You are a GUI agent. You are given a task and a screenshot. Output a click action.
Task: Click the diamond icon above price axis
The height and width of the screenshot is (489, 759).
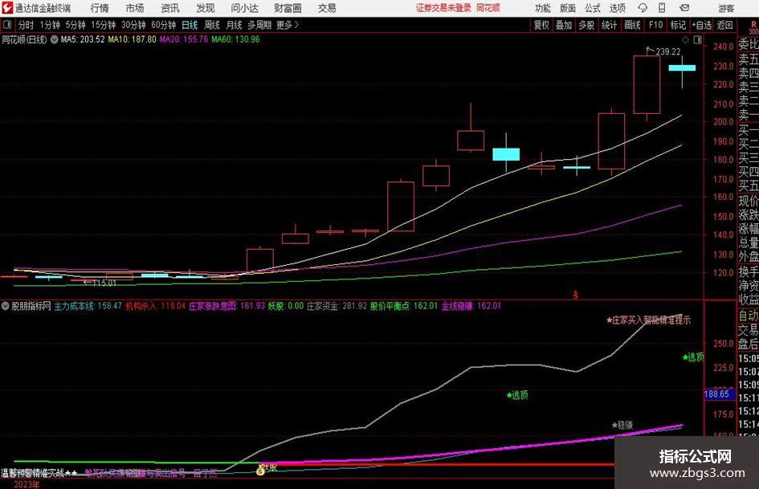[685, 39]
